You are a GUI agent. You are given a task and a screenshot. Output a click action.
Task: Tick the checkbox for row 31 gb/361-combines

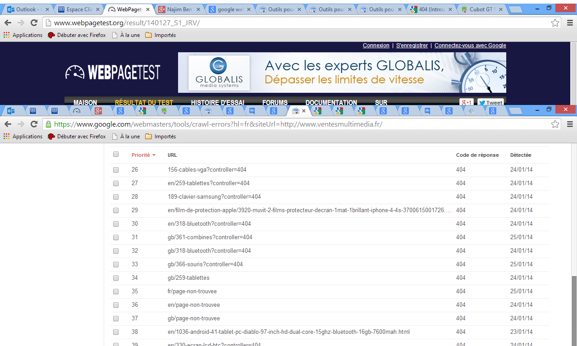(116, 237)
